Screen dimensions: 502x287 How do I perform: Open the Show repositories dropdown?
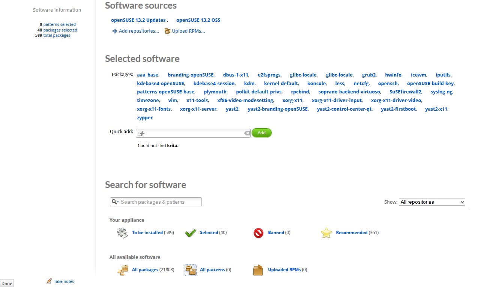coord(432,202)
